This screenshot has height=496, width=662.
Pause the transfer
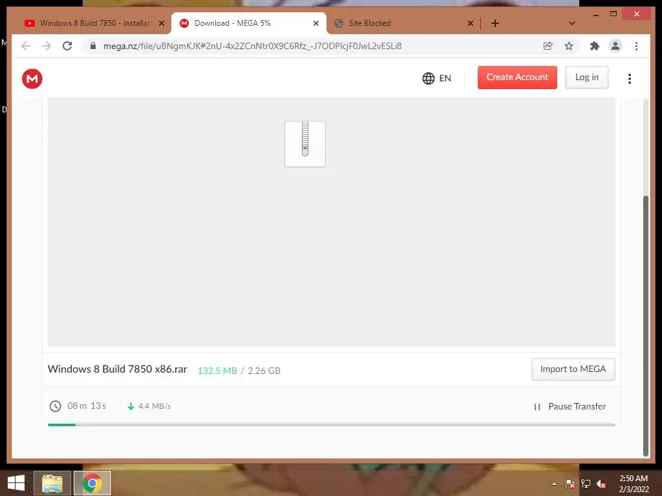tap(570, 407)
